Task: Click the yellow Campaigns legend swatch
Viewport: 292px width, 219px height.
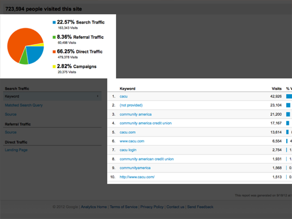Action: point(54,66)
